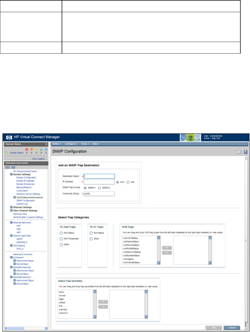This screenshot has width=250, height=332.
Task: Check Other under VC-FC Traps
Action: click(x=91, y=239)
